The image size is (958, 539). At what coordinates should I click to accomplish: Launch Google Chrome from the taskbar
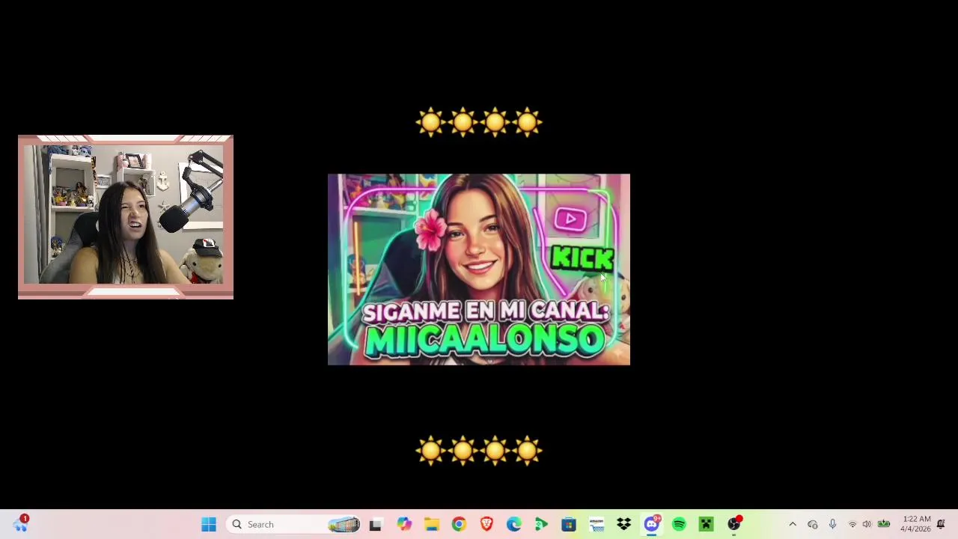(459, 524)
